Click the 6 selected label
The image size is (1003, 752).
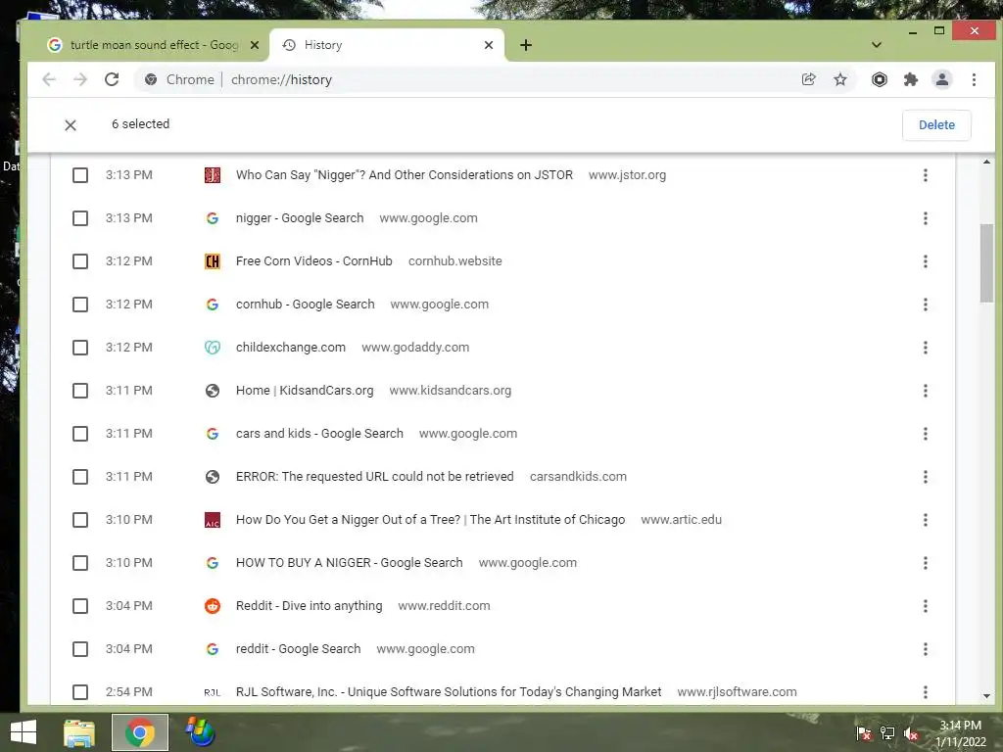(141, 124)
